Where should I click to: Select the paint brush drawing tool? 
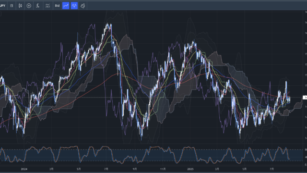click(x=83, y=6)
